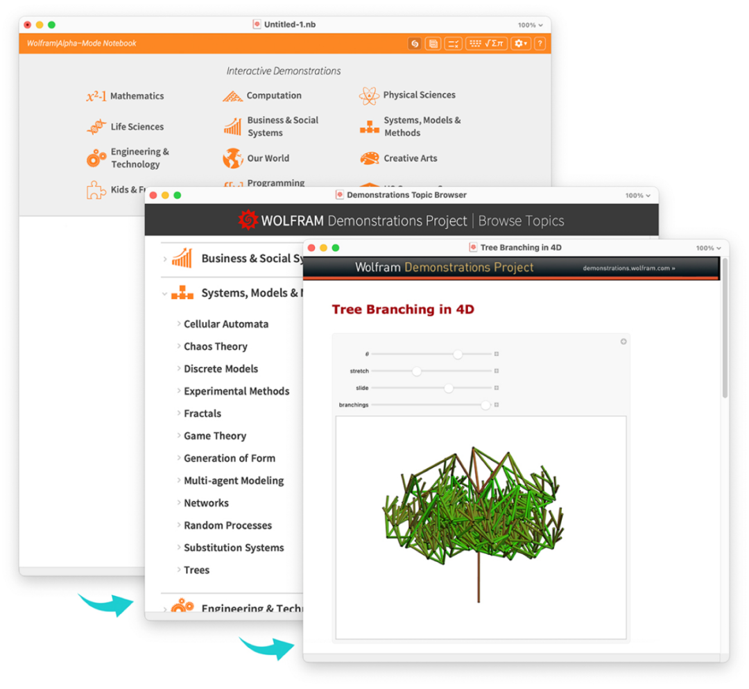Screen dimensions: 749x689
Task: Click the Business & Social bar chart icon in Topic Browser
Action: tap(182, 258)
